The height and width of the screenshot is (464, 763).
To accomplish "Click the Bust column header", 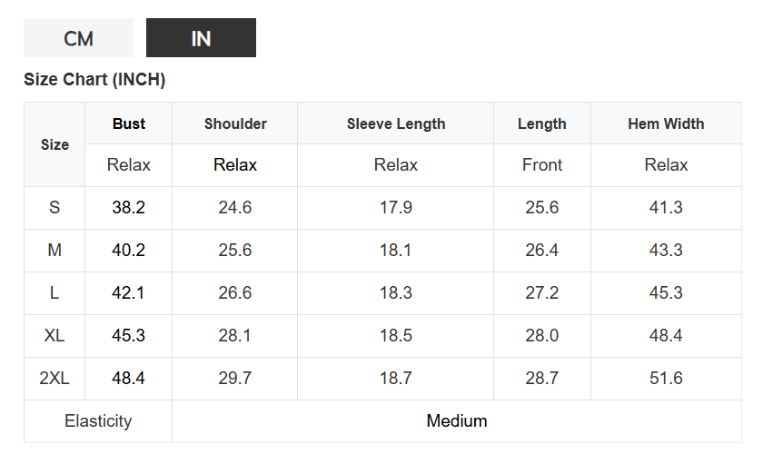I will click(129, 123).
